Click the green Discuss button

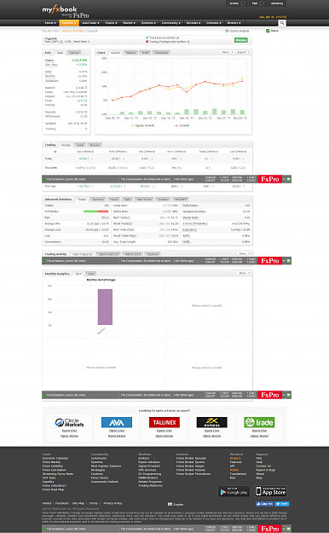(241, 40)
